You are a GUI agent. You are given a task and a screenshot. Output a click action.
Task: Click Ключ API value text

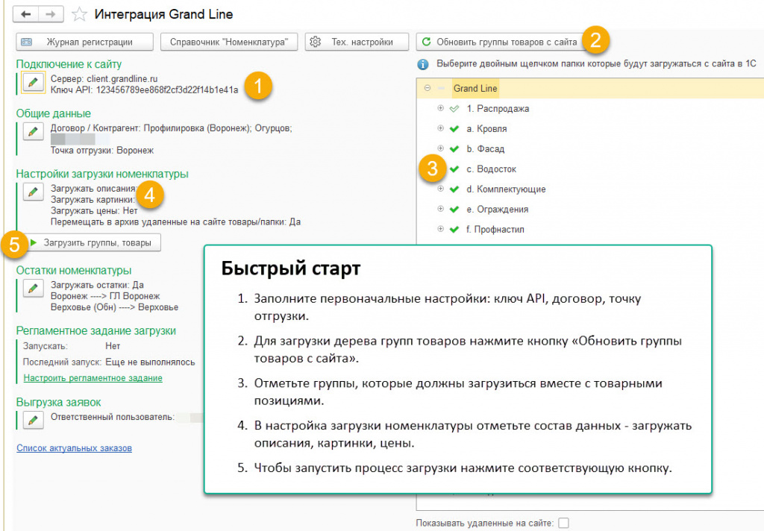[166, 90]
